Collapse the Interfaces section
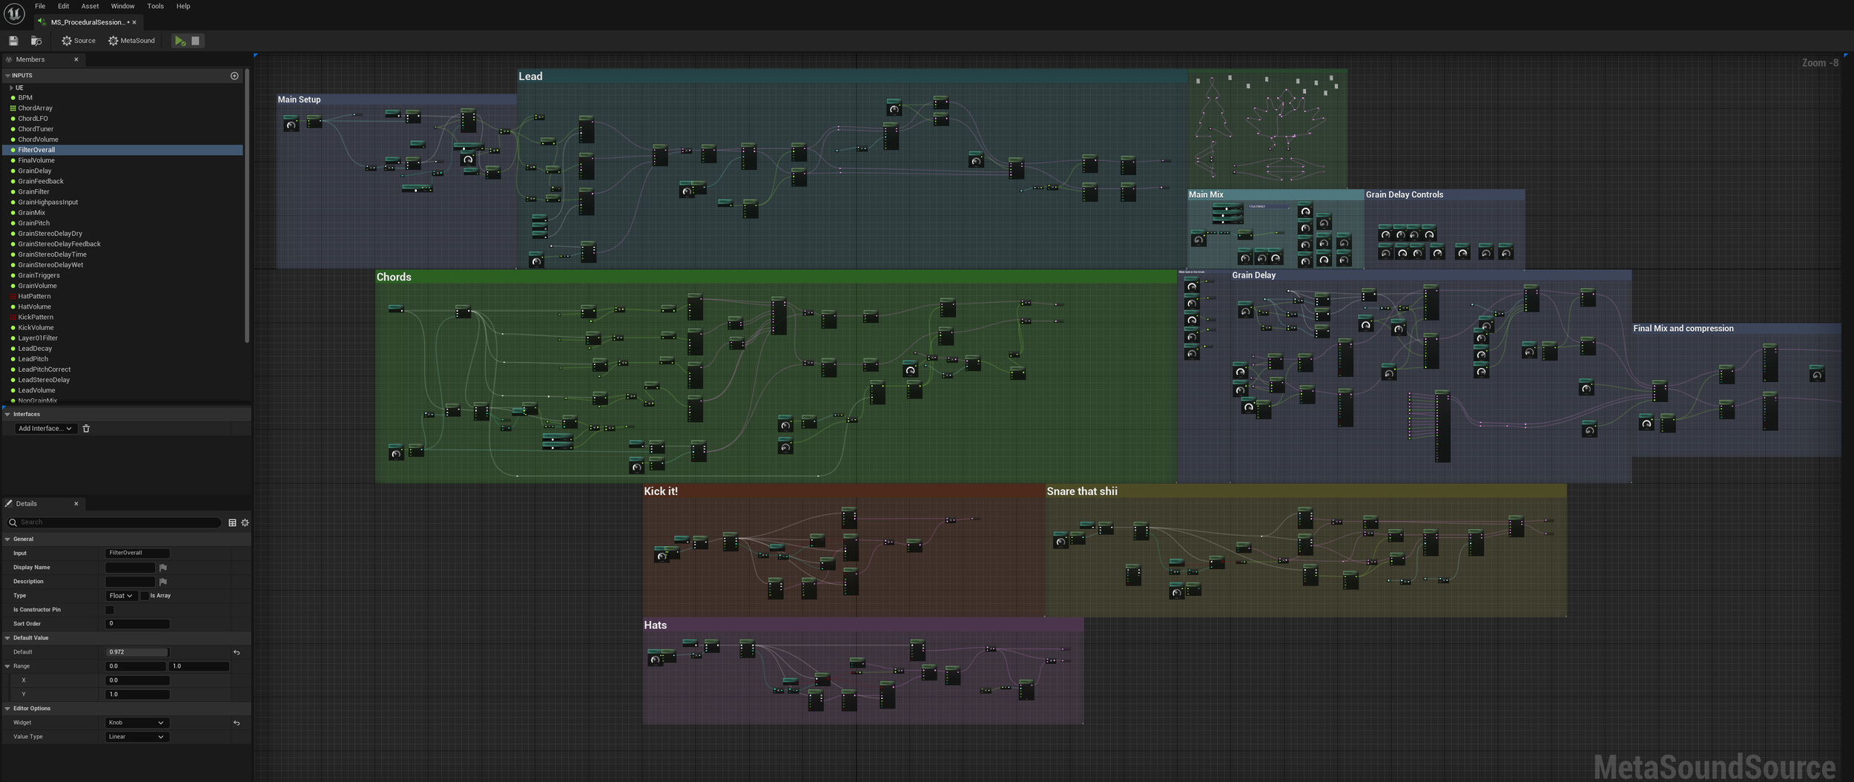This screenshot has height=782, width=1854. pos(7,414)
